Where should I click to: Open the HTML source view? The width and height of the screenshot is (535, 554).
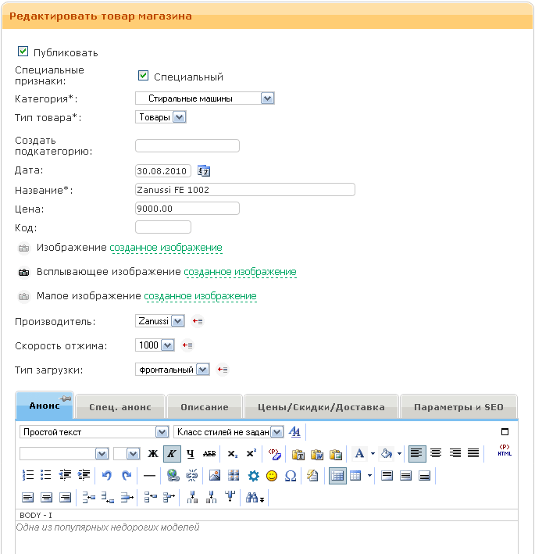click(x=505, y=452)
